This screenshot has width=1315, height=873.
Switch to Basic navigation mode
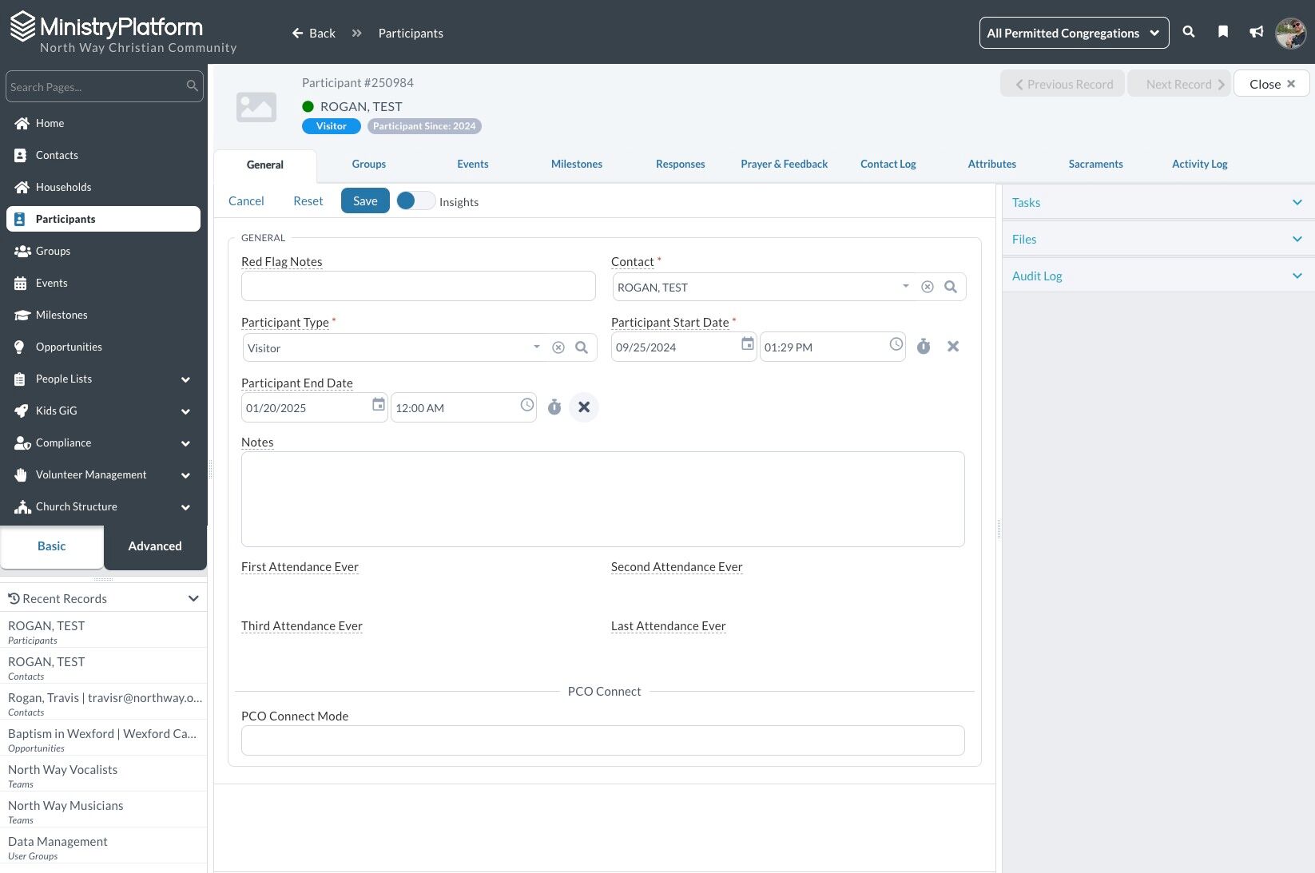(x=52, y=546)
